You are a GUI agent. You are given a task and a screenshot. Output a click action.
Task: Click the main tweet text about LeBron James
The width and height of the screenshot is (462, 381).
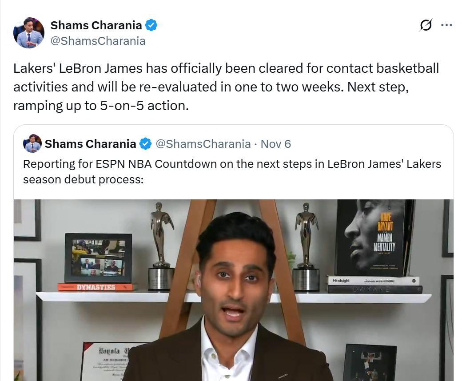click(226, 87)
